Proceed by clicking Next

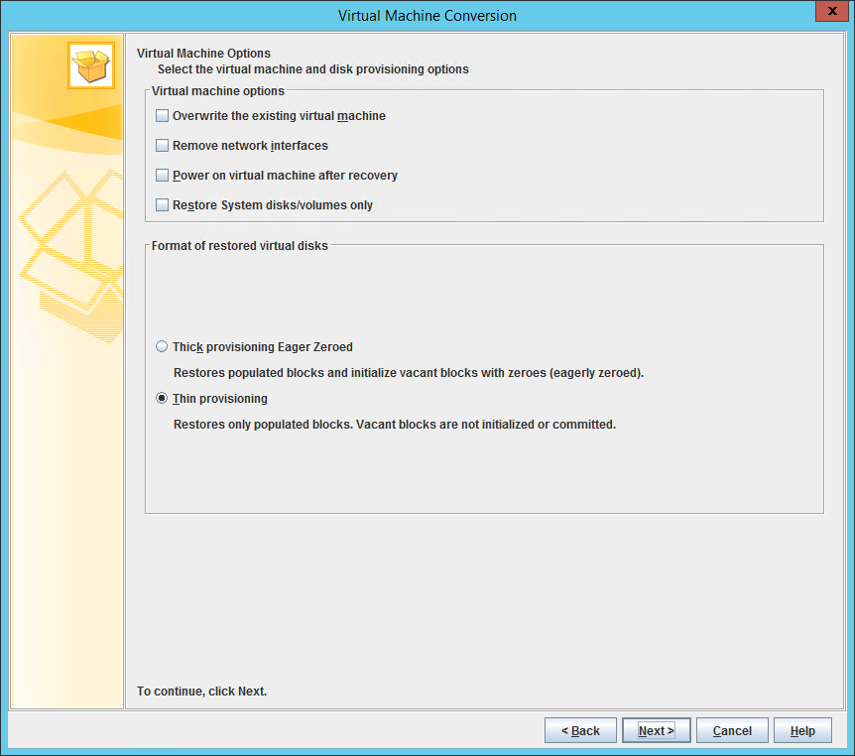pyautogui.click(x=656, y=731)
